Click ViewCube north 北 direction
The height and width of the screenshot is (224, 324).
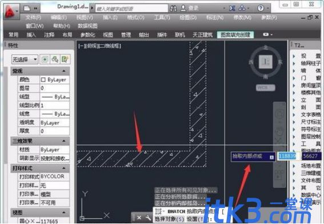click(266, 47)
